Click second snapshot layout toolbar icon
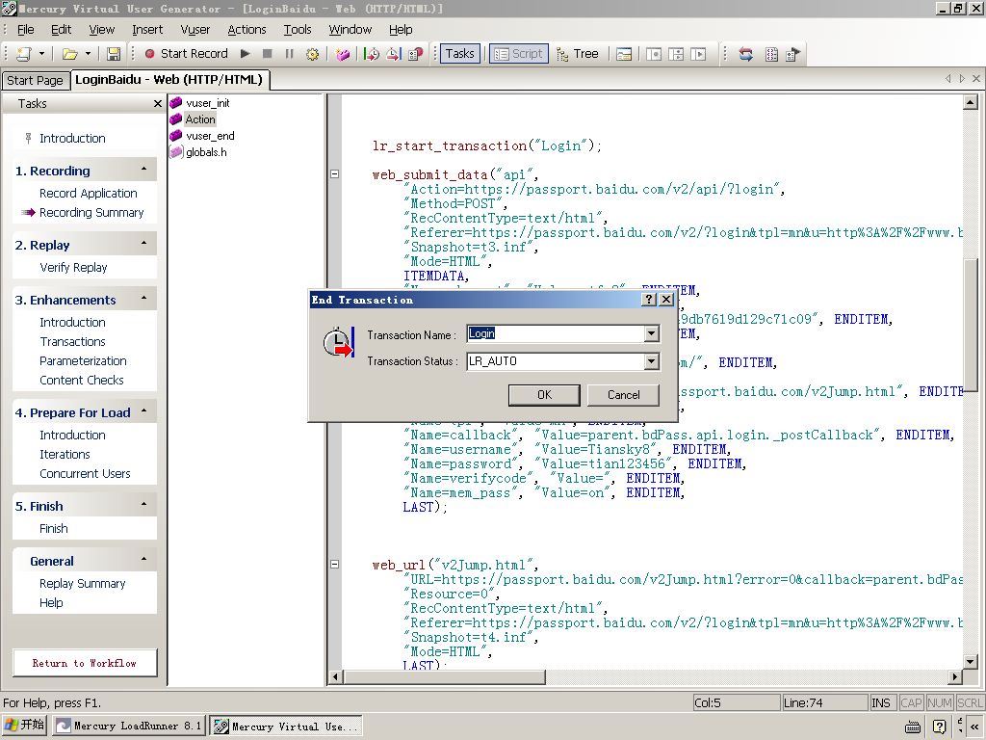The image size is (986, 740). click(x=676, y=54)
